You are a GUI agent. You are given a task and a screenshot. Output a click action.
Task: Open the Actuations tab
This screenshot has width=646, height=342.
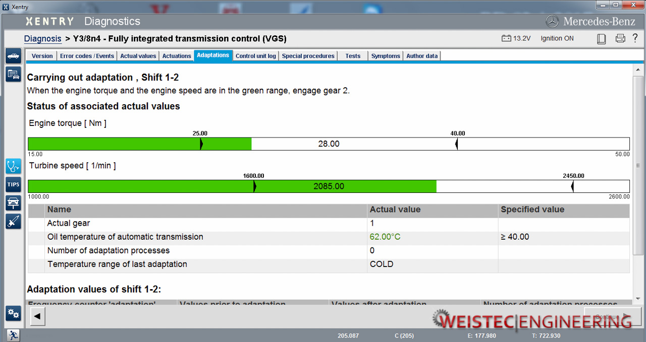tap(177, 56)
